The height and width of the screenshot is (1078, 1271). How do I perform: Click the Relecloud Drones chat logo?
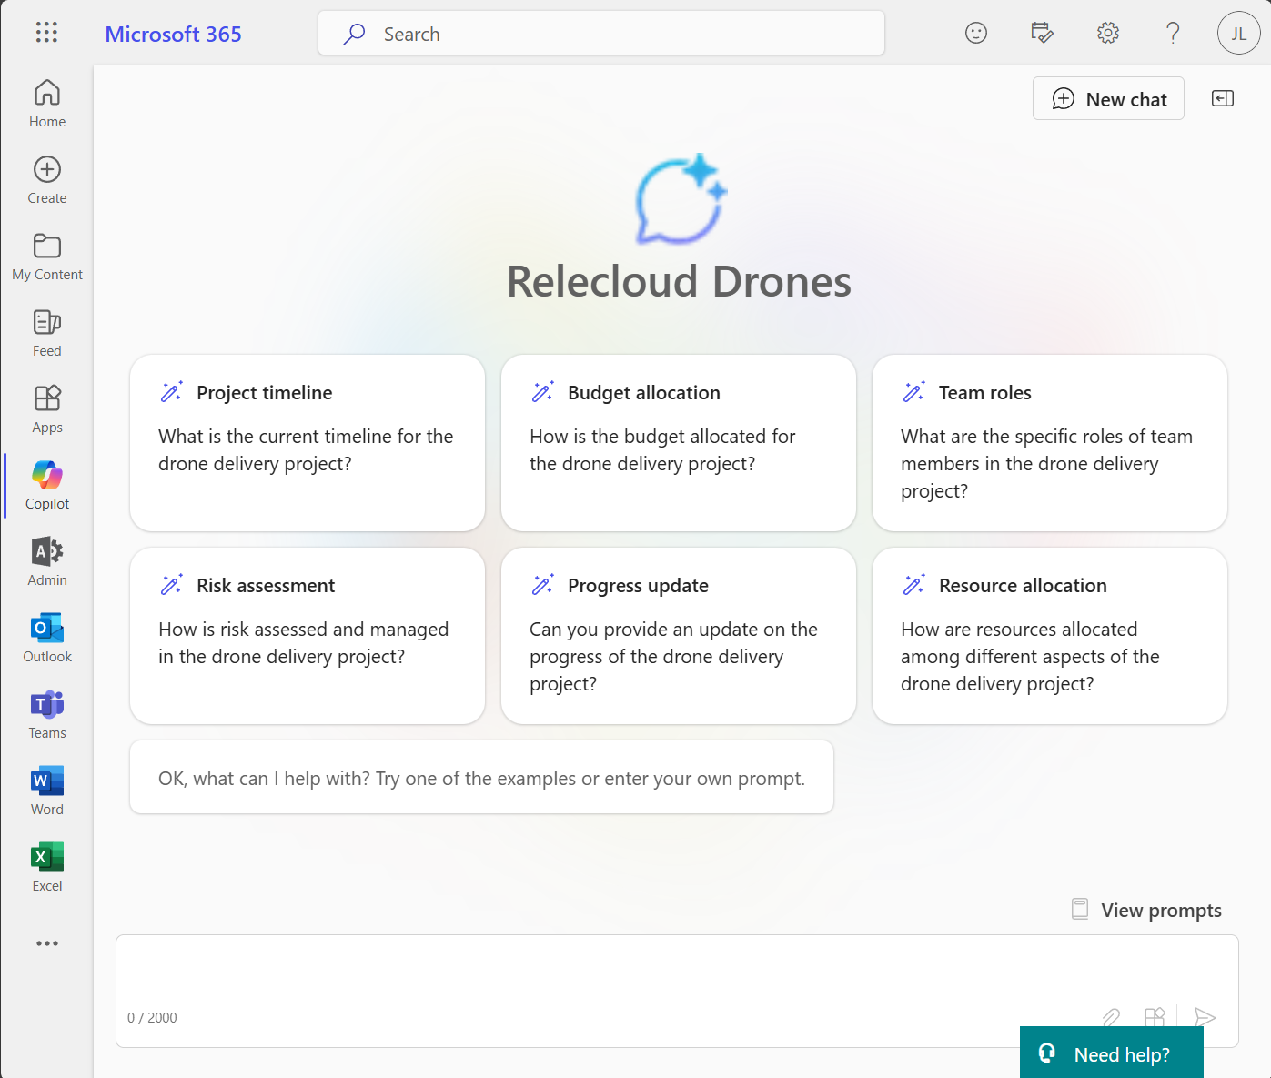click(x=681, y=199)
